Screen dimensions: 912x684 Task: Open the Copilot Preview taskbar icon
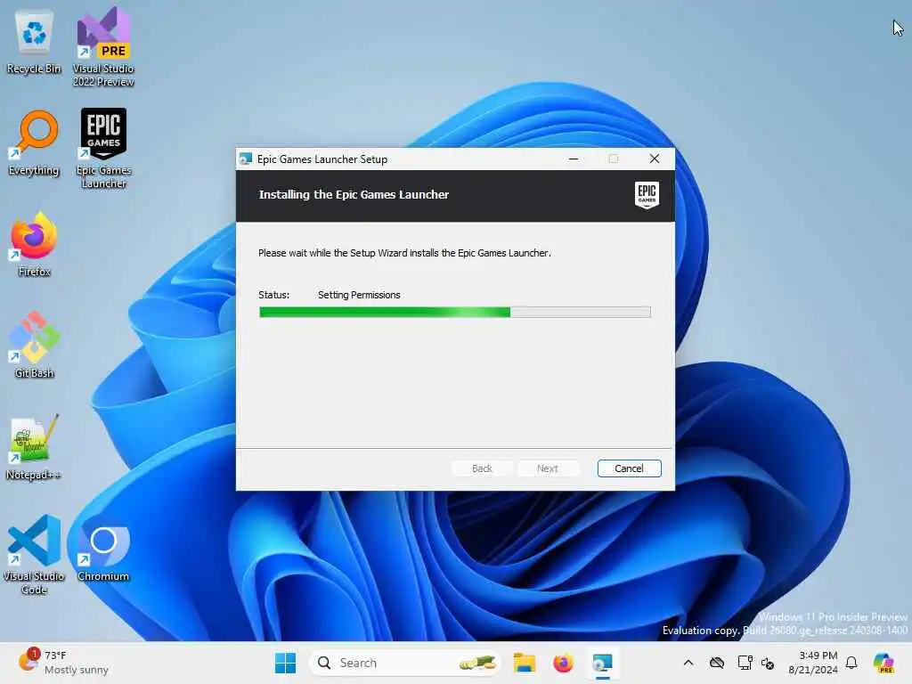click(x=883, y=663)
